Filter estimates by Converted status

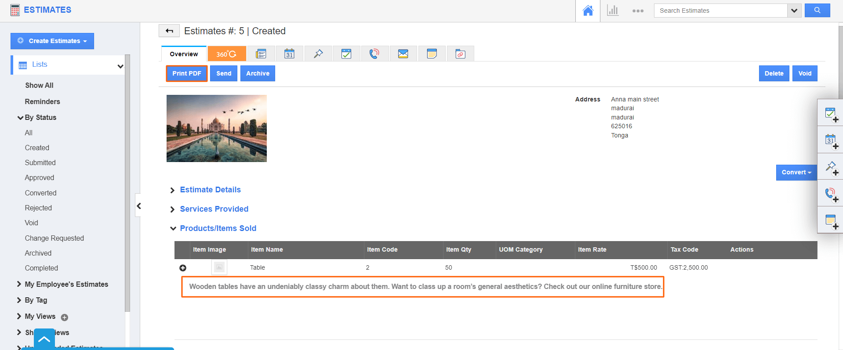click(41, 193)
